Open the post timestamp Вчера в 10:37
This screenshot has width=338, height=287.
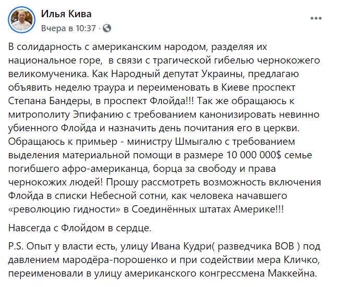coord(68,28)
